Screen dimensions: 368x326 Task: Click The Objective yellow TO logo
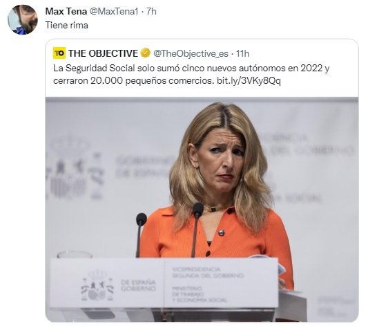coord(59,53)
